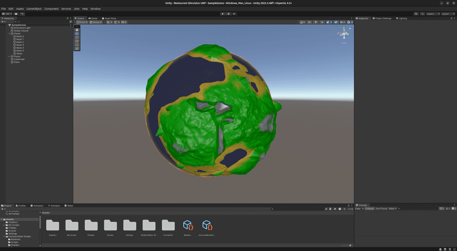The height and width of the screenshot is (251, 457).
Task: Select the Hand view tool in Scene
Action: click(x=77, y=30)
